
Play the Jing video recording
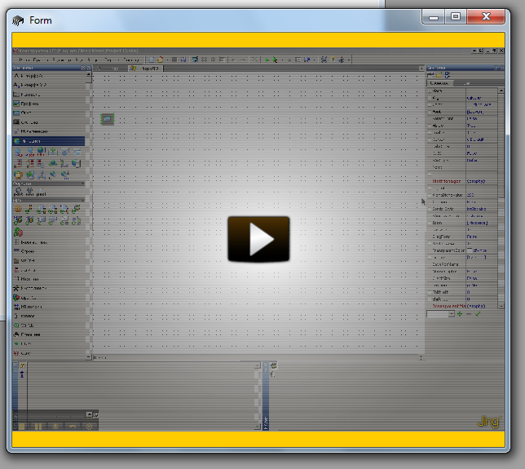258,239
